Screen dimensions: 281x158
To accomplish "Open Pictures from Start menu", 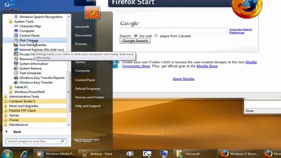I will (x=81, y=44).
